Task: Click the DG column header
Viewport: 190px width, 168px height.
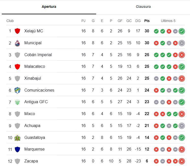Action: point(138,21)
